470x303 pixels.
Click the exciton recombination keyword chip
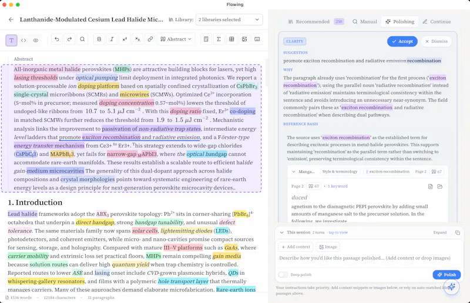[x=387, y=171]
